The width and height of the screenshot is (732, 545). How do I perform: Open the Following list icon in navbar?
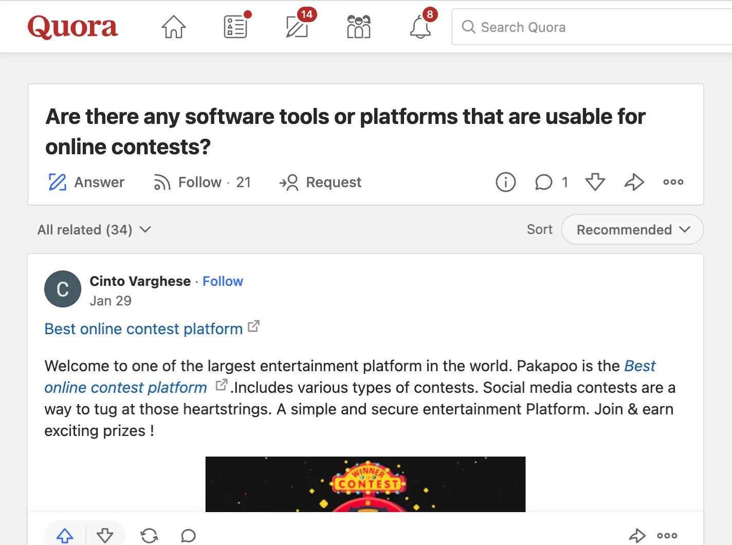pyautogui.click(x=235, y=27)
